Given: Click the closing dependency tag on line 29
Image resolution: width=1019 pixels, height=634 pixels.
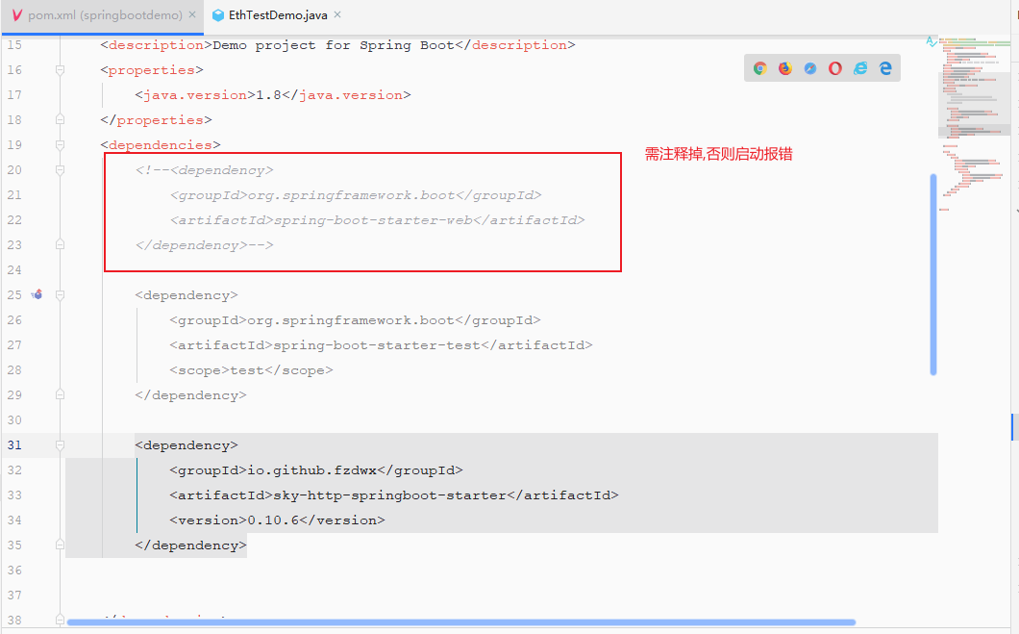Looking at the screenshot, I should [x=190, y=394].
